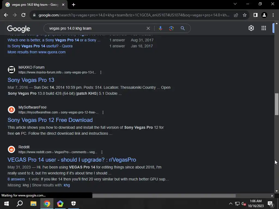Open VEGAS Pro 14 user - should I upgrade result
This screenshot has width=279, height=209.
tap(72, 160)
